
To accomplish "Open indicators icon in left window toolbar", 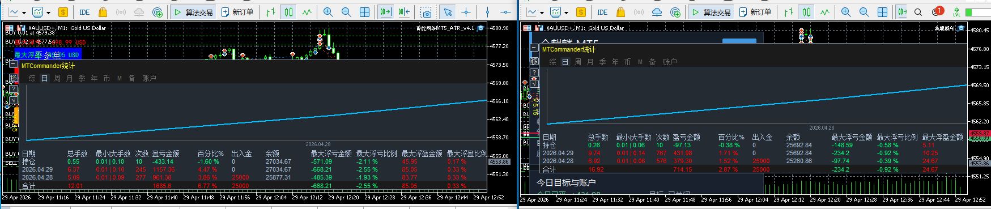I will click(x=38, y=11).
